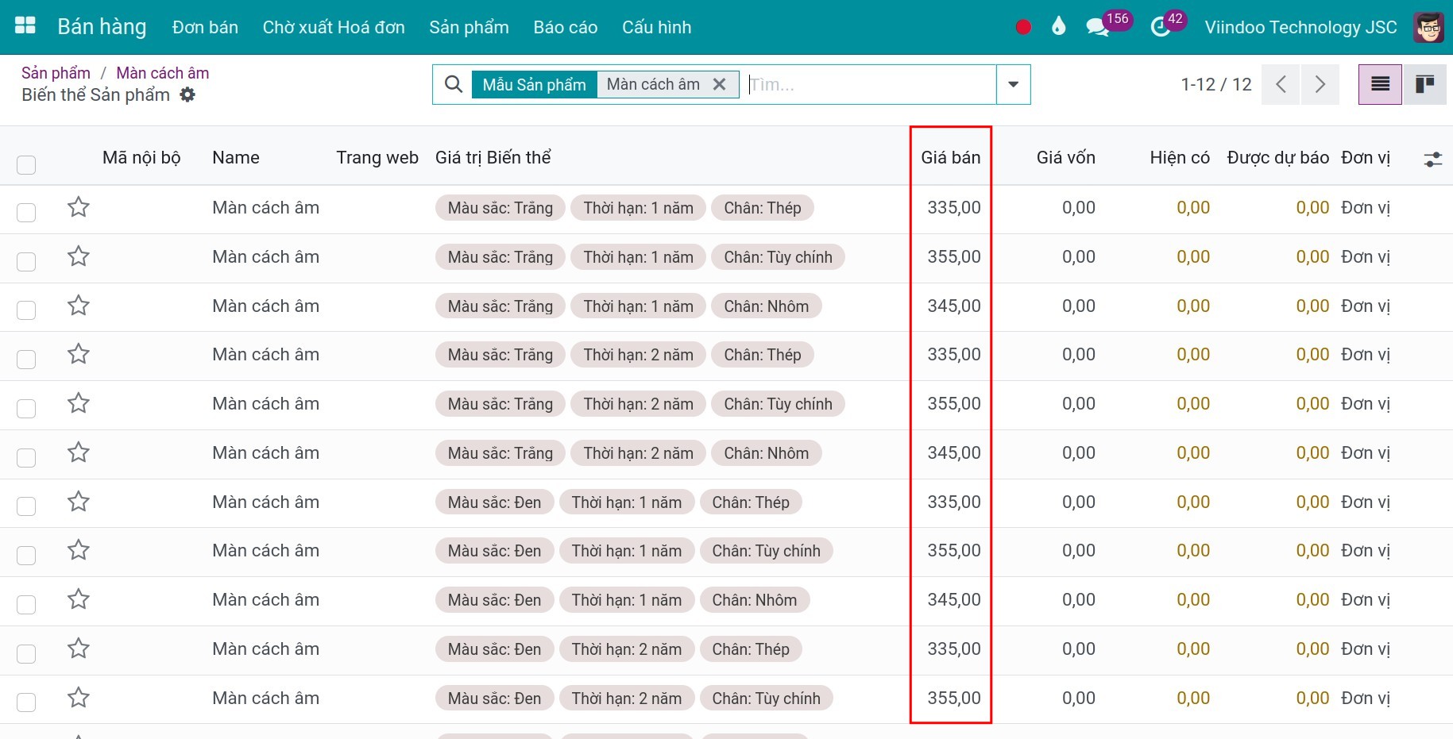Open the Chờ xuất Hoá đơn menu
Viewport: 1453px width, 739px height.
[334, 27]
